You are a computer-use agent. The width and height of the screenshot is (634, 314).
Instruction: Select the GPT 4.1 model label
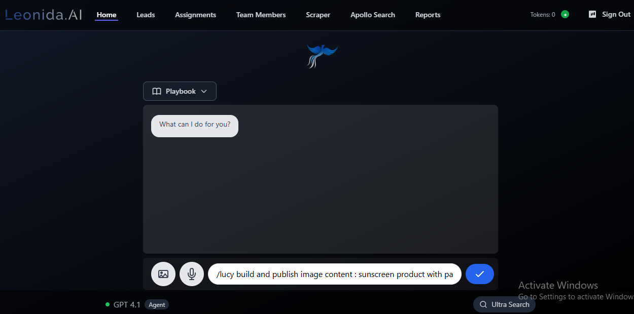pos(127,304)
